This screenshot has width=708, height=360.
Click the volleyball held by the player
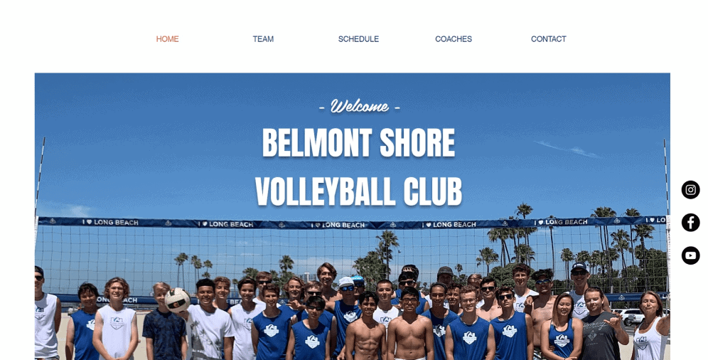point(178,300)
